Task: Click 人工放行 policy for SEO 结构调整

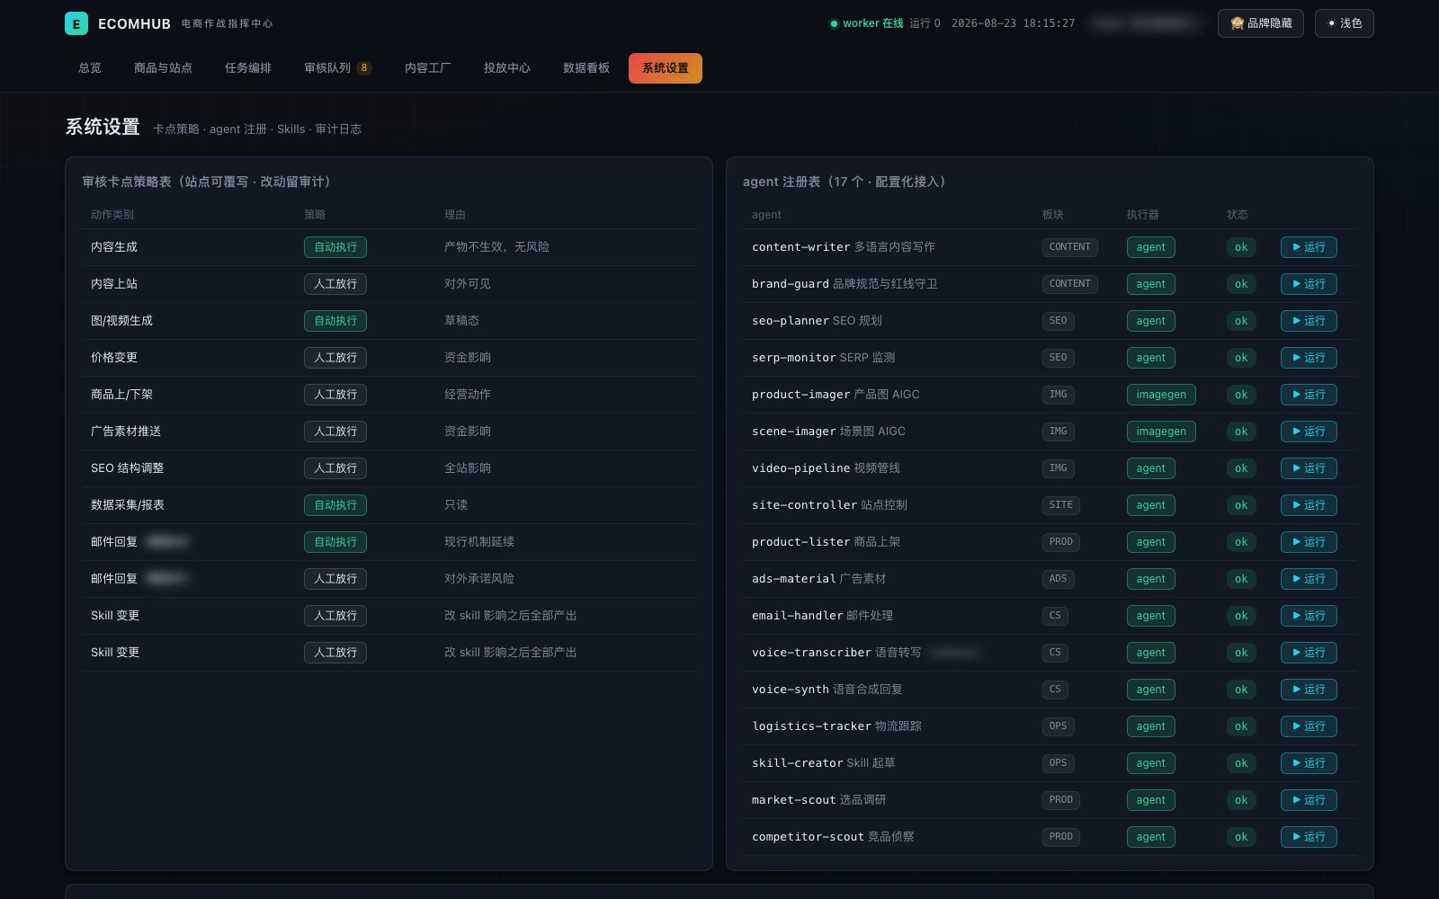Action: click(335, 468)
